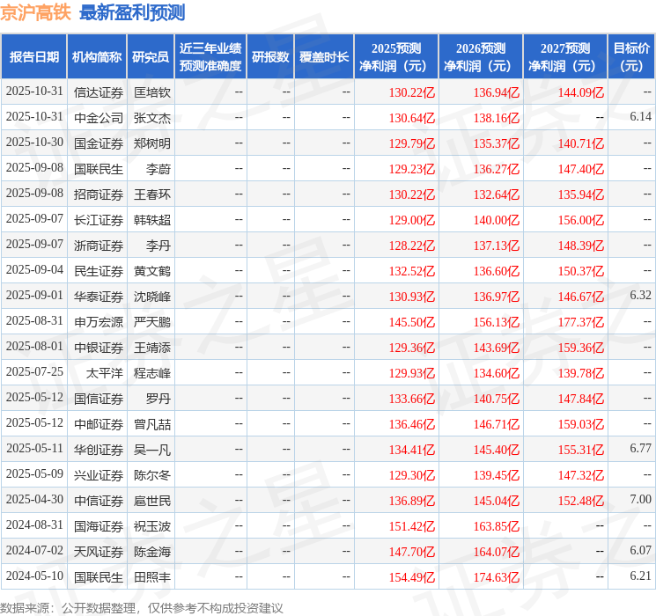
Task: Open the 信达证券 institution cell
Action: (98, 92)
